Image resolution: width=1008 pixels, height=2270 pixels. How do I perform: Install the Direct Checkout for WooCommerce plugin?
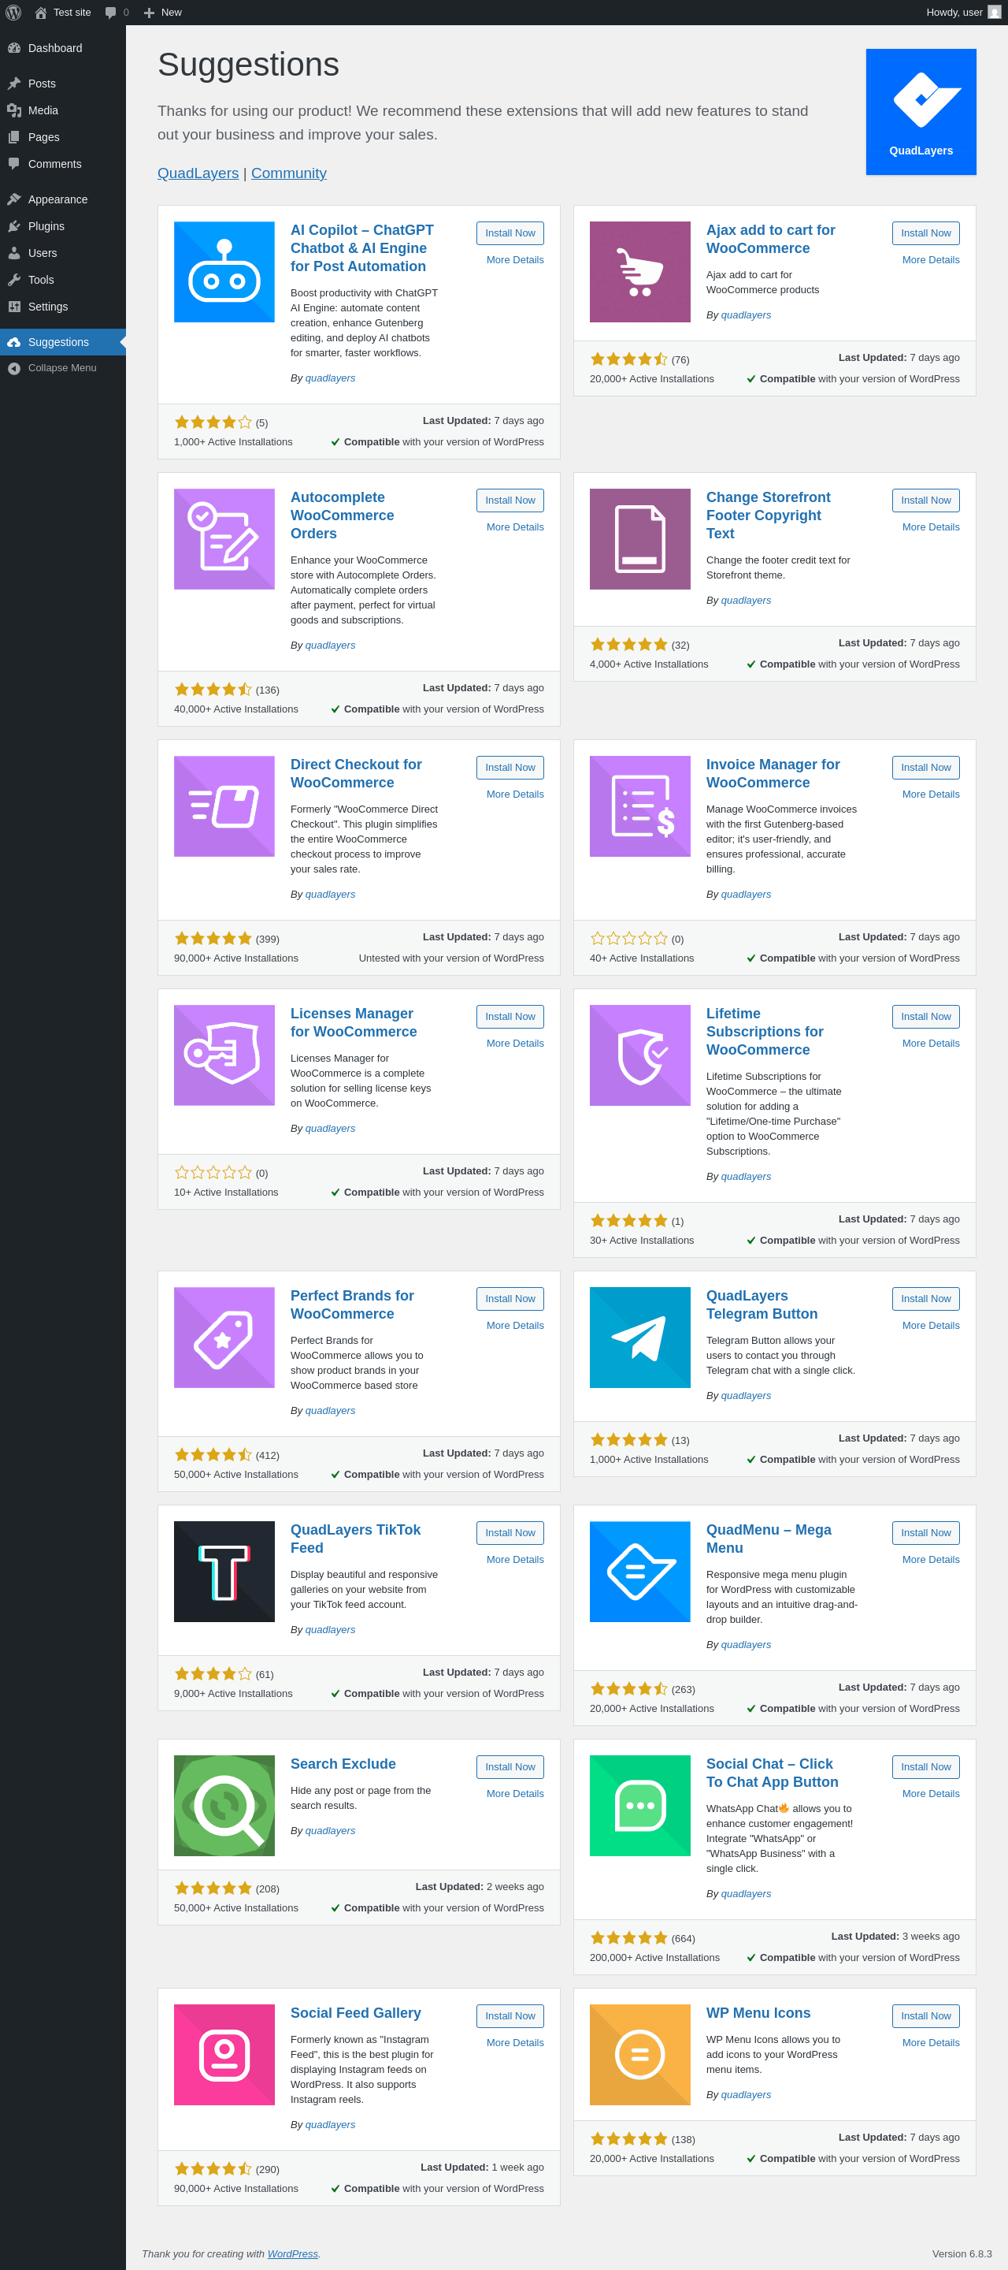point(510,768)
